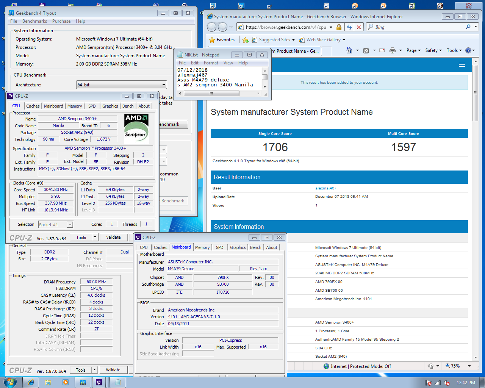
Task: Click Validate in CPU-Z timings window
Action: (113, 370)
